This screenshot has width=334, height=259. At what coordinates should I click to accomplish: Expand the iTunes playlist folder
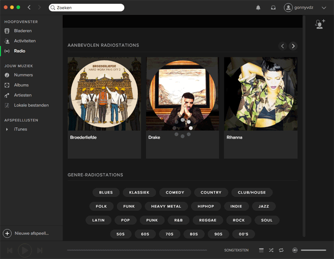[7, 129]
